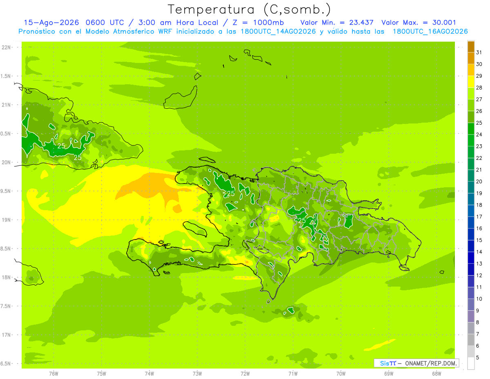Click the "72W" longitude label
This screenshot has height=379, width=490.
(x=245, y=374)
